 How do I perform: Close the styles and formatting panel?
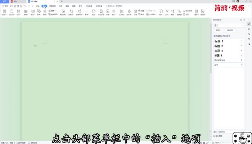[x=244, y=20]
